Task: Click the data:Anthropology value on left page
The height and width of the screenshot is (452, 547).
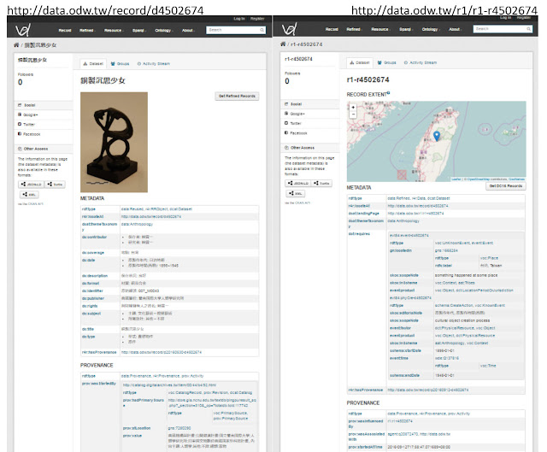Action: (137, 224)
